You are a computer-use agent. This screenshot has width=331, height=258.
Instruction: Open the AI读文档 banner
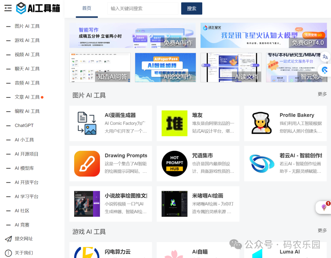231,67
